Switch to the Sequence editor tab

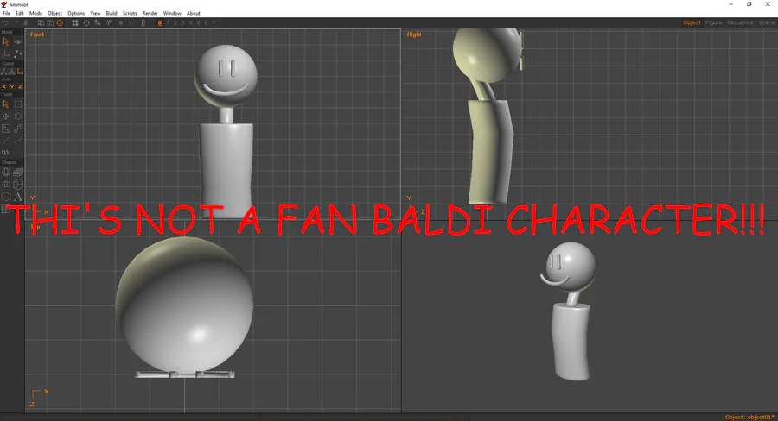(x=740, y=22)
